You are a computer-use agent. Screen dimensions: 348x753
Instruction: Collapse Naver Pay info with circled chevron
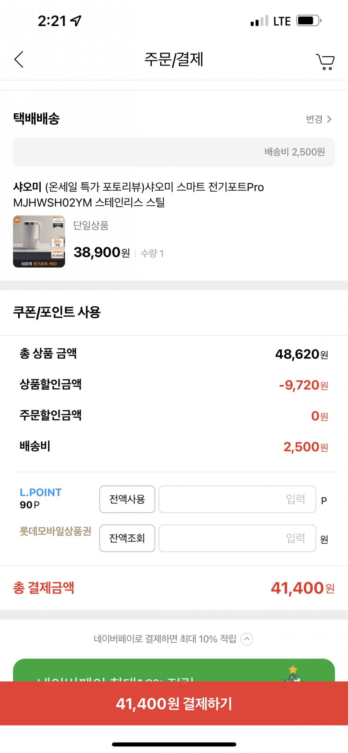[x=247, y=639]
